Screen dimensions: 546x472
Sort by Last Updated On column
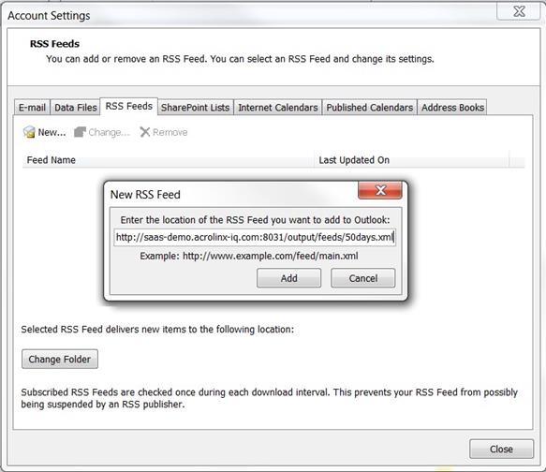411,160
